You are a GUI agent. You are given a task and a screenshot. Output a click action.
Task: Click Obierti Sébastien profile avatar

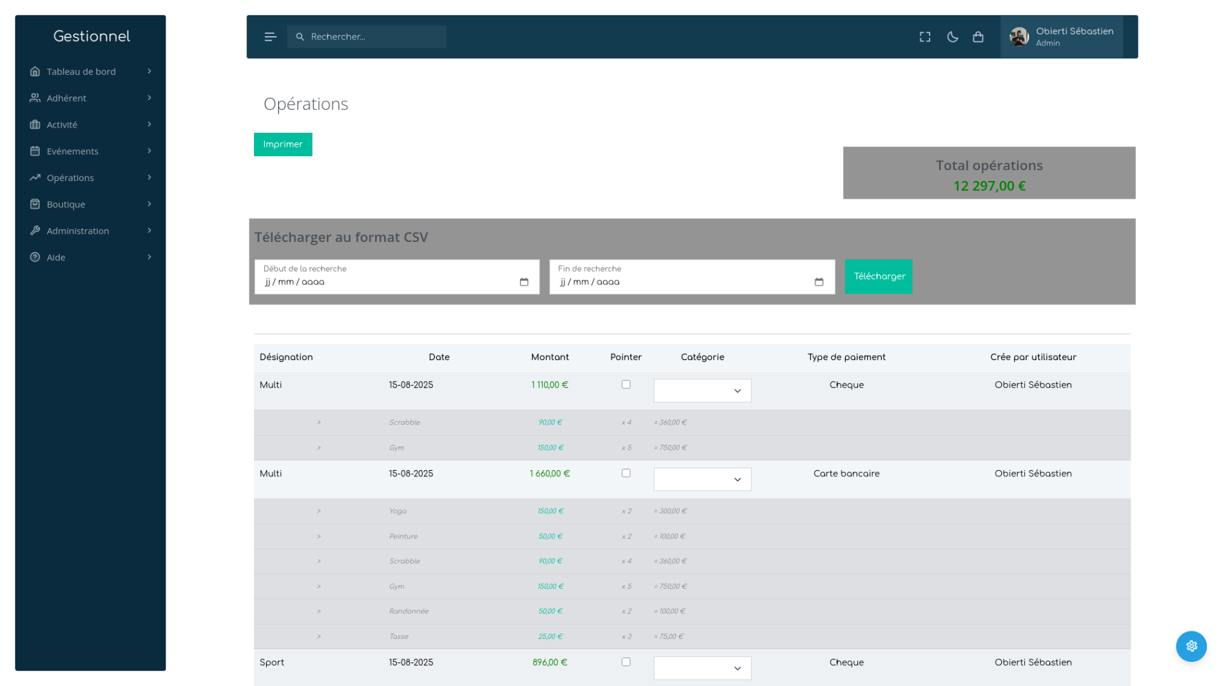tap(1020, 37)
